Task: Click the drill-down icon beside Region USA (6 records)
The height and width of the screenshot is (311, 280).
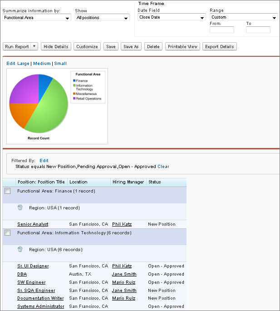Action: (x=20, y=249)
